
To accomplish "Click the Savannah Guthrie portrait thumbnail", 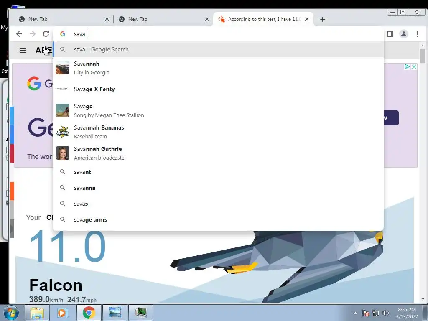I will point(63,153).
